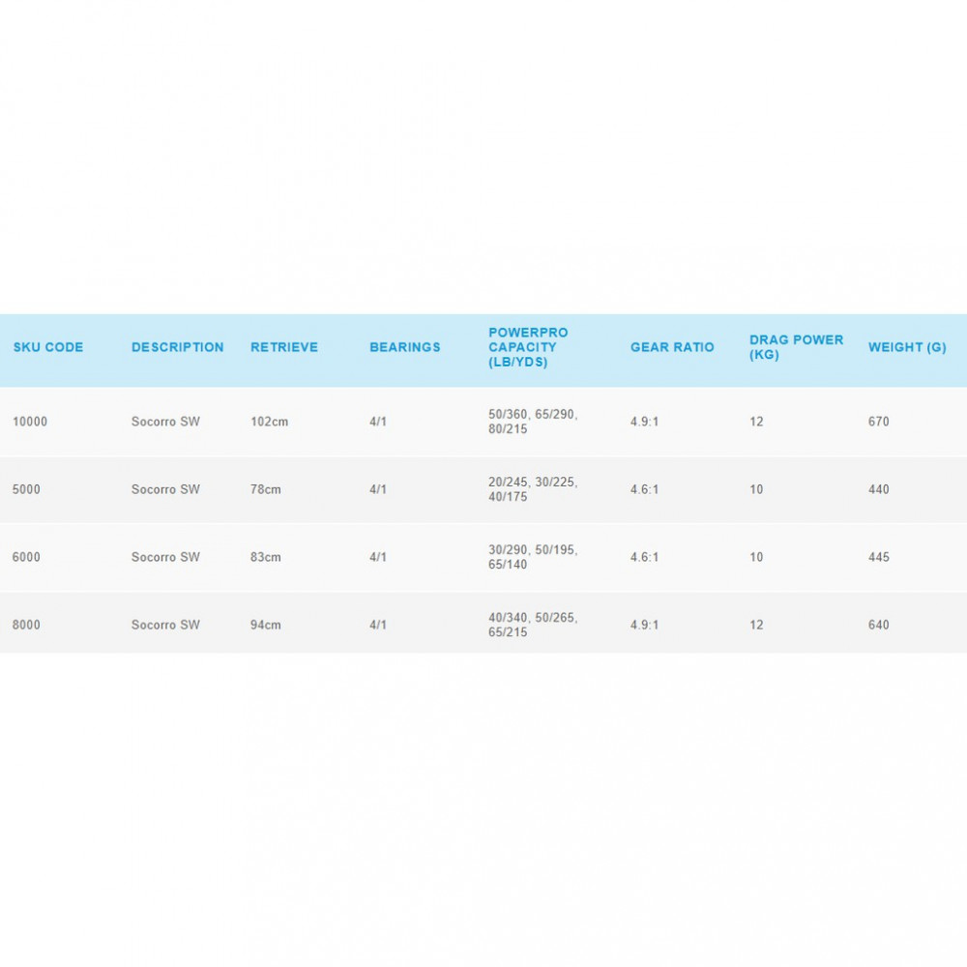The height and width of the screenshot is (967, 967).
Task: Click the SKU CODE column header
Action: pos(48,347)
